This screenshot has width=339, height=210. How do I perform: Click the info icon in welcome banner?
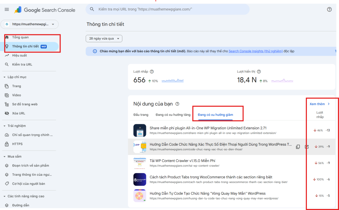[x=95, y=51]
